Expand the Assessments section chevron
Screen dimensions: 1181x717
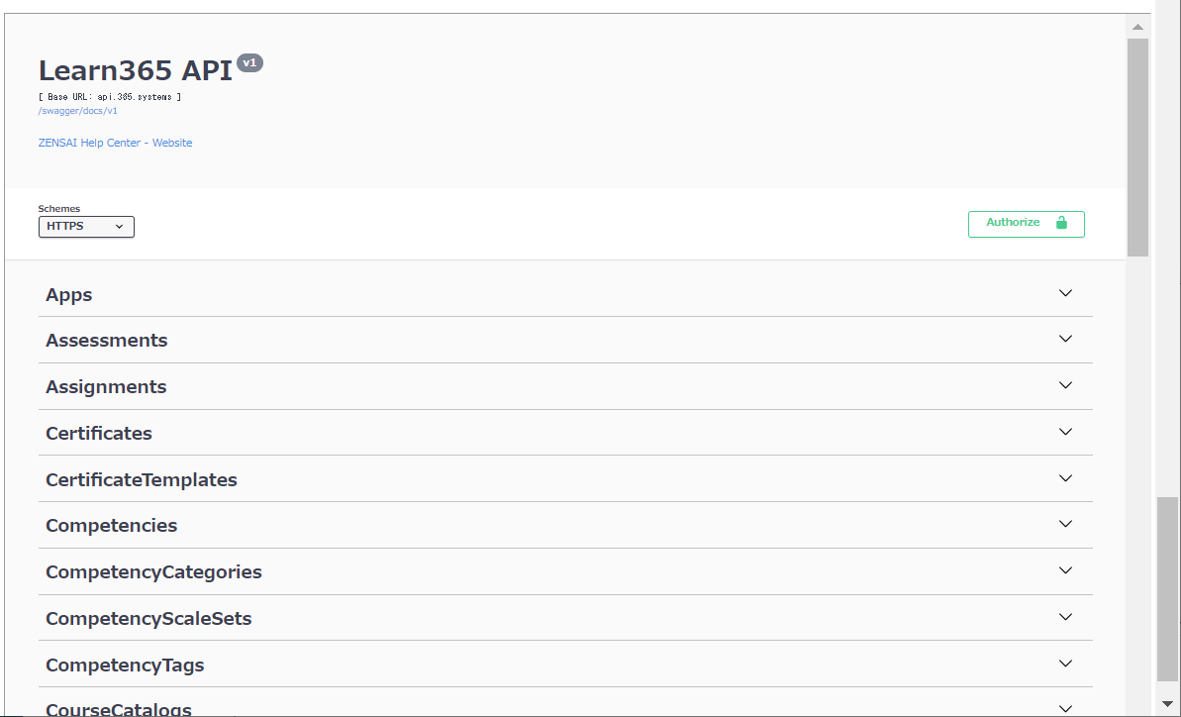[1065, 339]
